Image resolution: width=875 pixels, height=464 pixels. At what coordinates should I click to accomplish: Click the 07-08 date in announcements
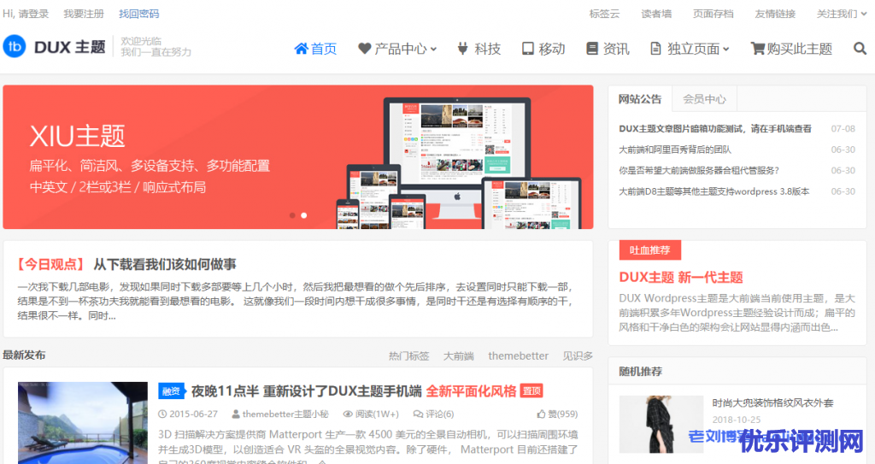coord(843,129)
